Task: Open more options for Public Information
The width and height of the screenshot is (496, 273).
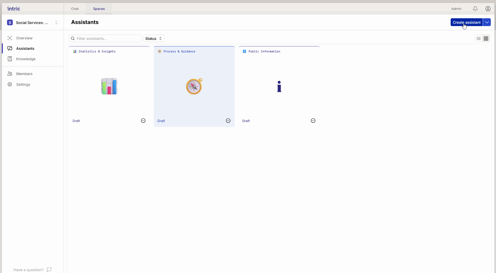Action: (313, 120)
